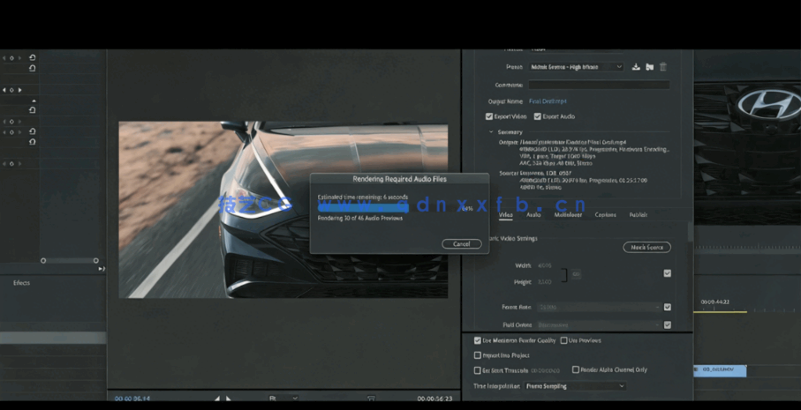Click the Rendering Required Audio Files title

(399, 179)
